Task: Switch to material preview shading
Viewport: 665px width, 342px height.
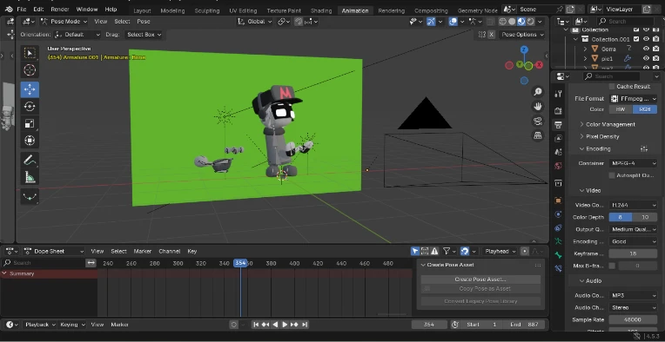Action: tap(521, 22)
